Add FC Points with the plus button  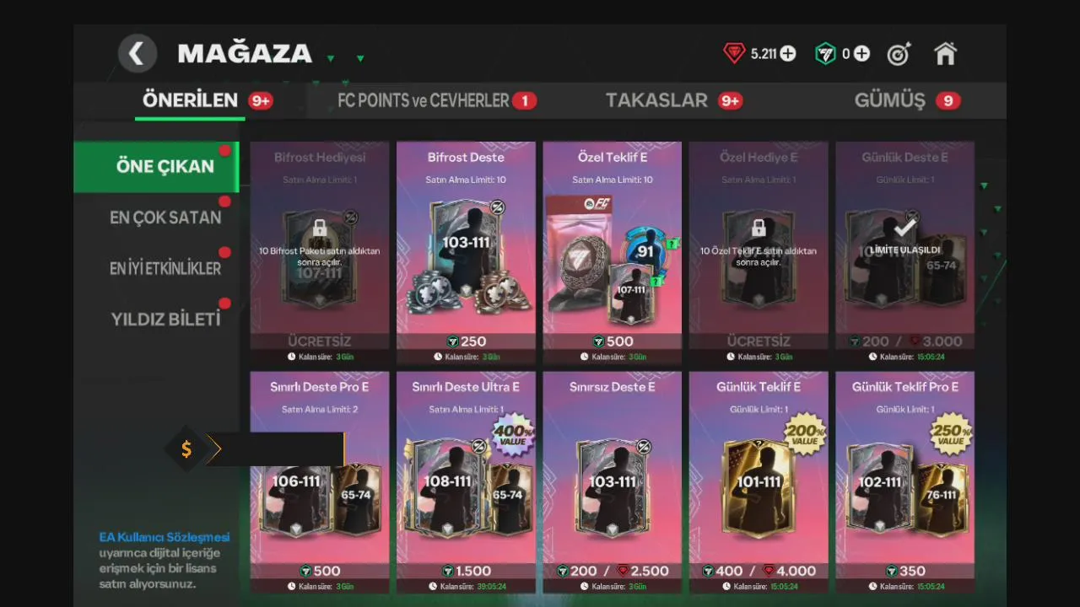(x=861, y=54)
